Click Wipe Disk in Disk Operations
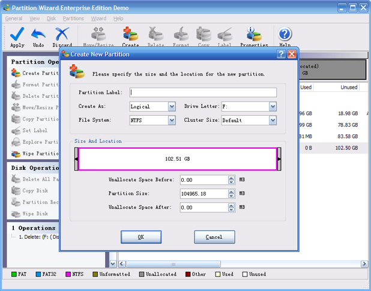 29,214
